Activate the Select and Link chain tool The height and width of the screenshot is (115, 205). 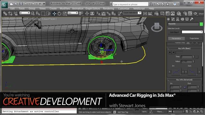pos(5,13)
